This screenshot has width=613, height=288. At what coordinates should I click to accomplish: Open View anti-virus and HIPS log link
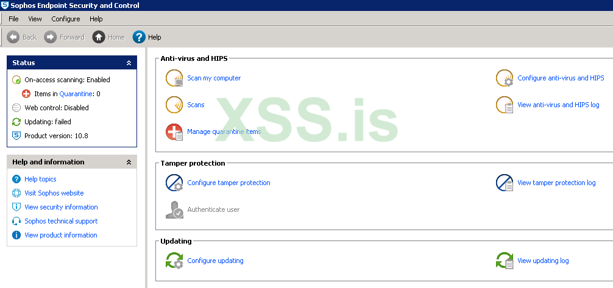[x=558, y=105]
